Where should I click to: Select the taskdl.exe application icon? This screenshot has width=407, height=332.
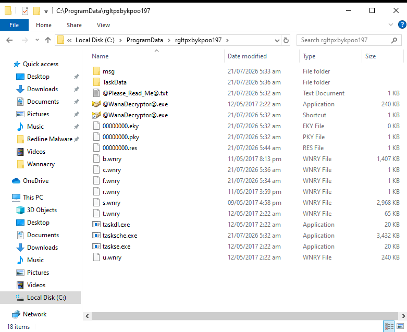click(96, 224)
